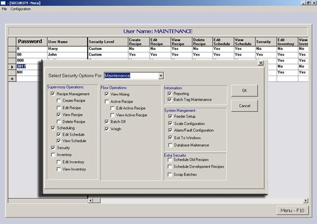Click the horizontal scrollbar thumb
Screen dimensions: 317x224
click(x=97, y=201)
